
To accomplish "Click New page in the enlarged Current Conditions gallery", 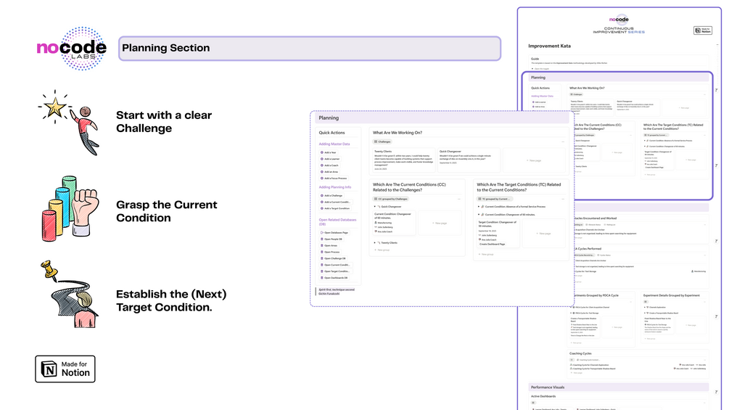I will [x=440, y=223].
